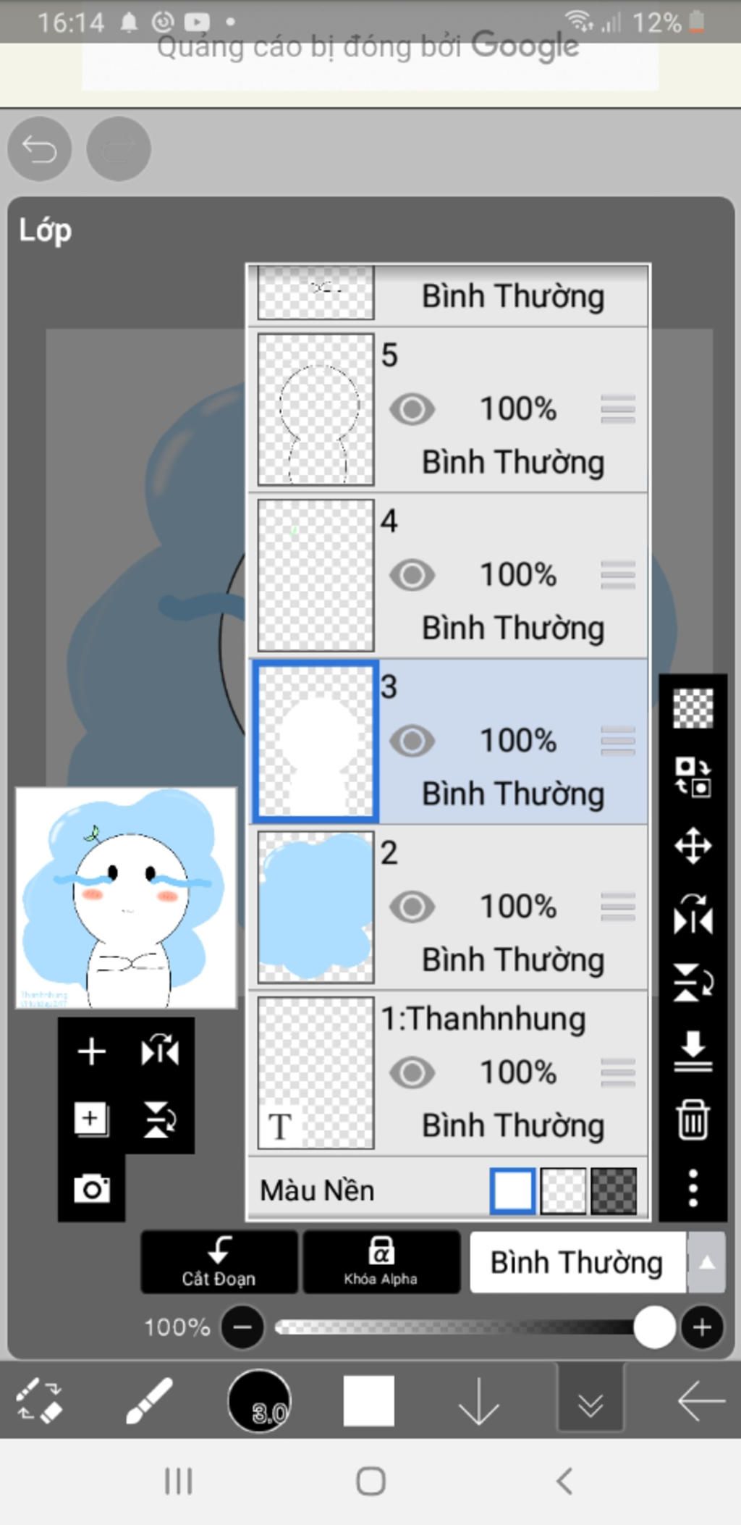Open the Bình Thường blend mode dropdown
741x1525 pixels.
pyautogui.click(x=577, y=1262)
